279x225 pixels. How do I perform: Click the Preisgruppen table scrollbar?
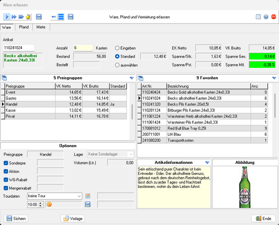(x=132, y=111)
